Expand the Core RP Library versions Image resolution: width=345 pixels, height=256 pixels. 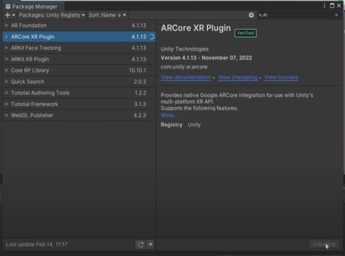coord(7,70)
